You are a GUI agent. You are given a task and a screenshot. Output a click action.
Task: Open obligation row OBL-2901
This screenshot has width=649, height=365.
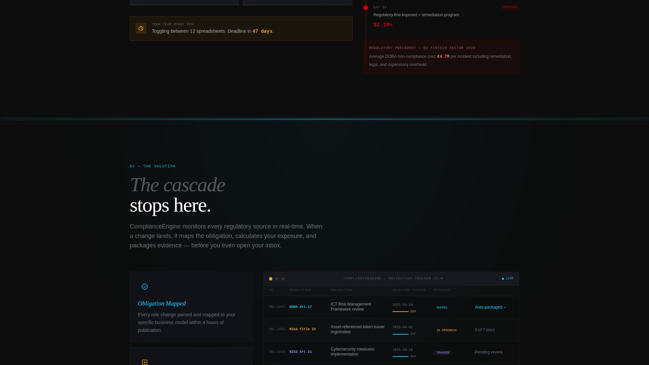(x=391, y=330)
